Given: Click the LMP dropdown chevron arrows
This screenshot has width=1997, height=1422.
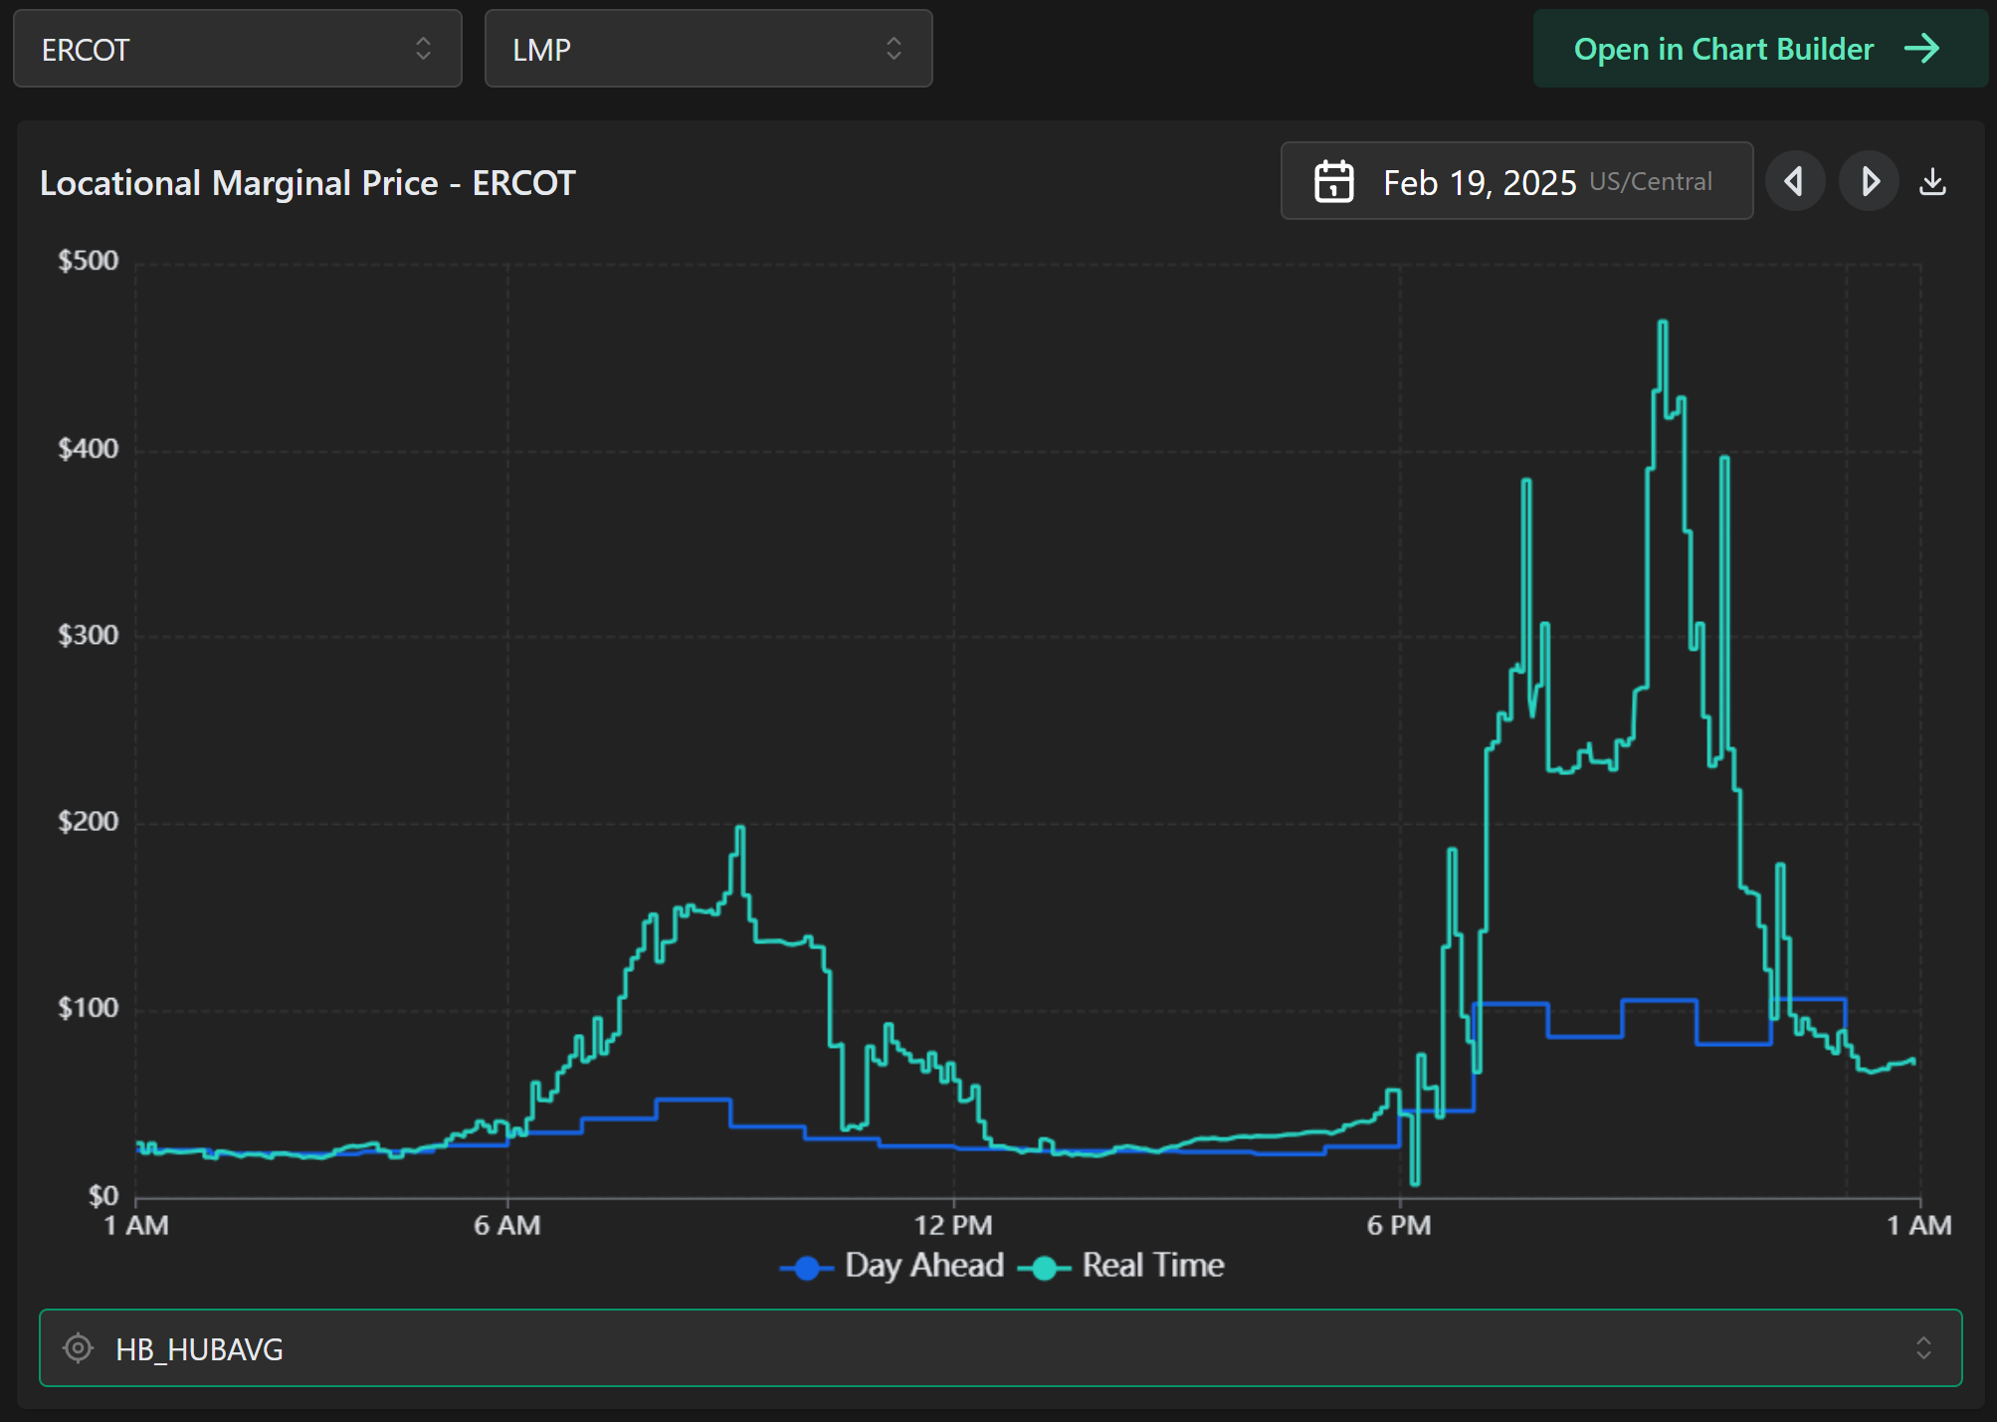Looking at the screenshot, I should click(894, 49).
